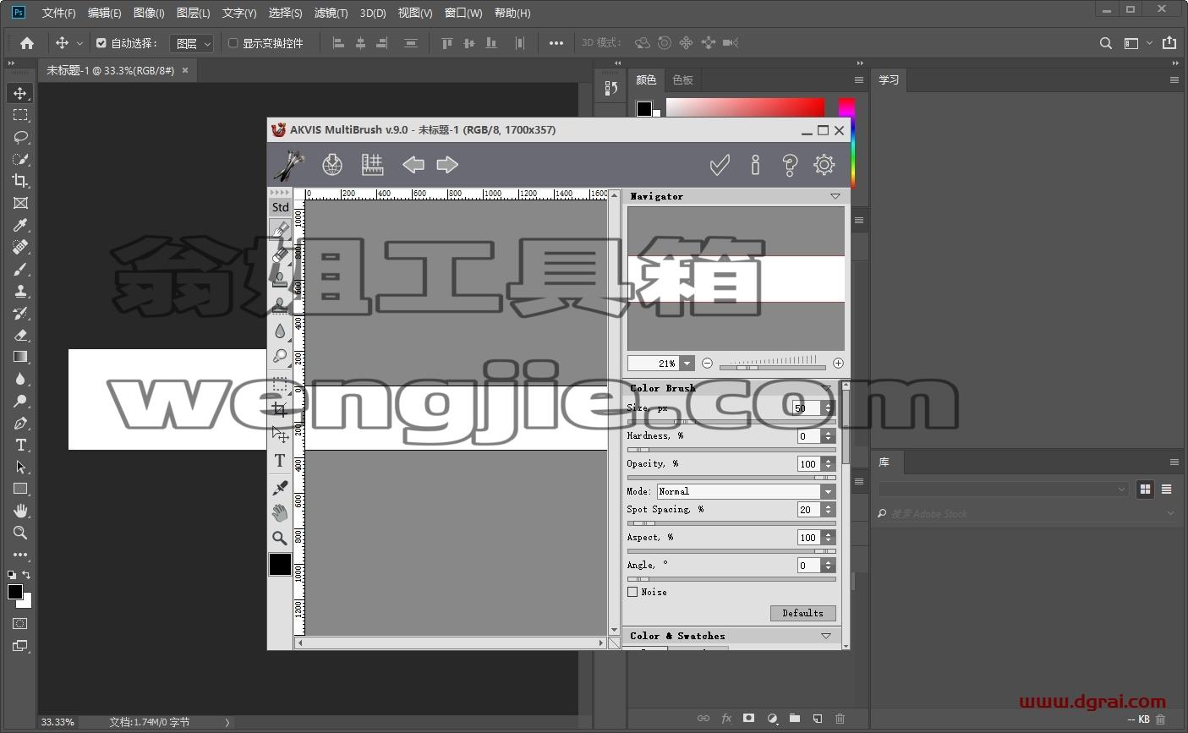Open navigator zoom percent dropdown
Screen dimensions: 1188x733
click(687, 364)
